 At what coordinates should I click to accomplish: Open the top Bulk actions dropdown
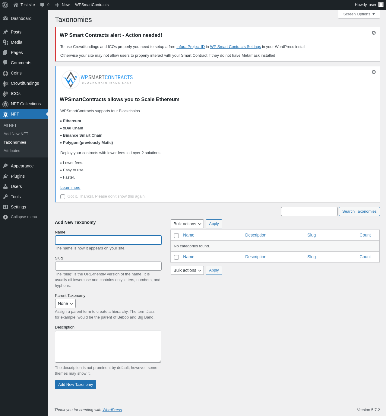coord(187,224)
